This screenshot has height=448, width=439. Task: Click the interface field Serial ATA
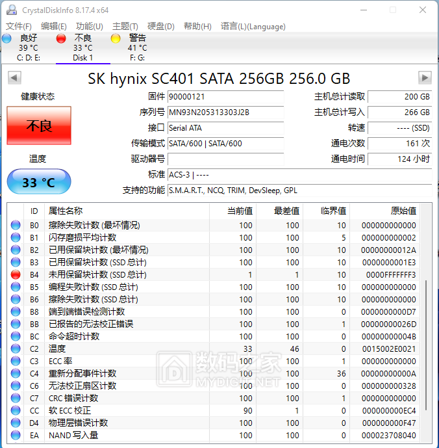tap(225, 127)
